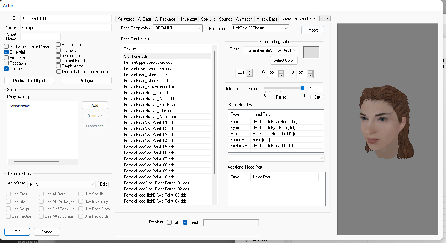Select FemaleHeadBlackBloodTattoo_01.dds layer
Image resolution: width=446 pixels, height=243 pixels.
[167, 183]
